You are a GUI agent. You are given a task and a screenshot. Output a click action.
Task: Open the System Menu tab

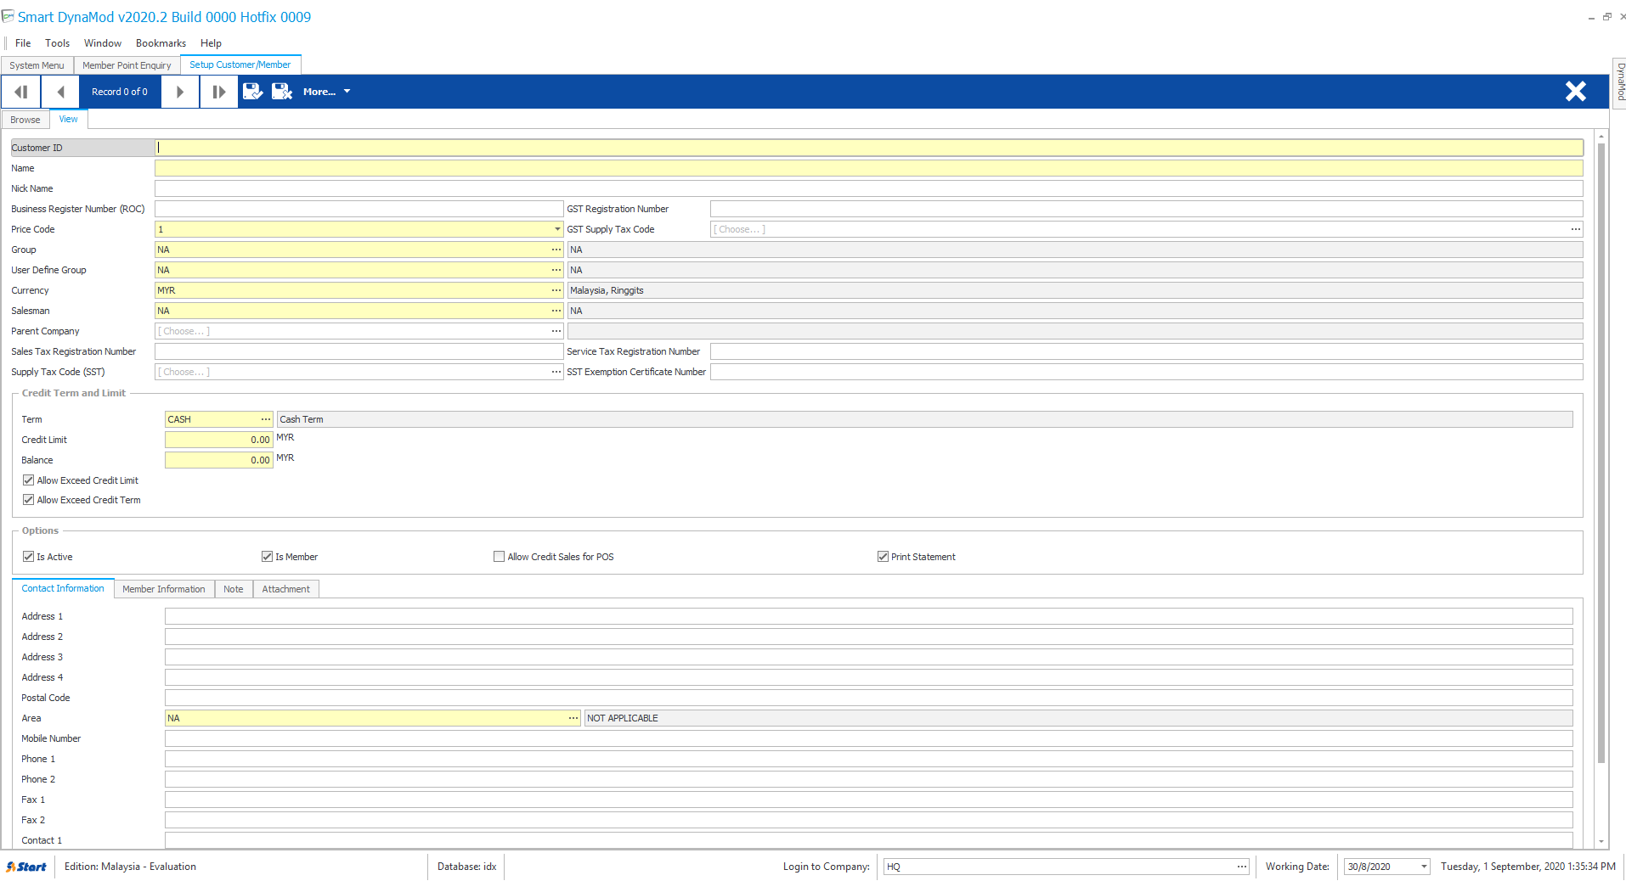tap(37, 65)
